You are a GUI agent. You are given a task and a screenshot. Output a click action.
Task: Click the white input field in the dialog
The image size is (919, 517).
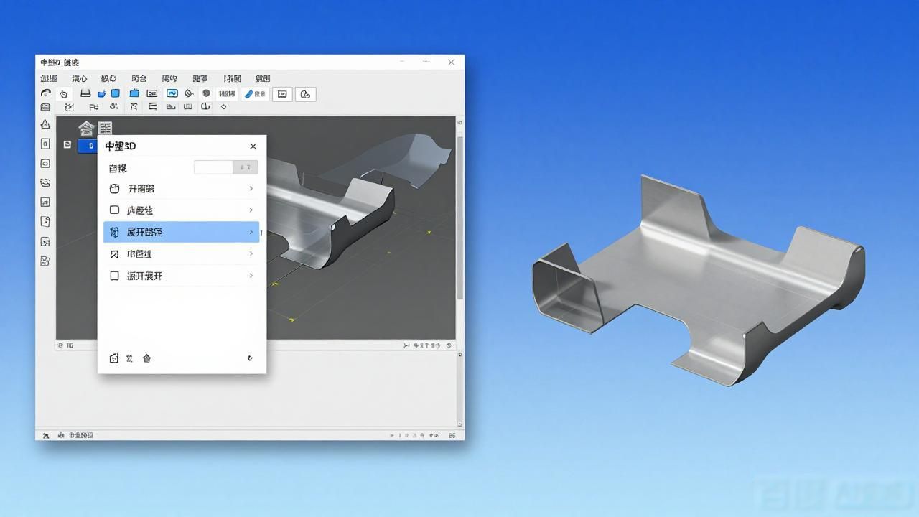214,167
